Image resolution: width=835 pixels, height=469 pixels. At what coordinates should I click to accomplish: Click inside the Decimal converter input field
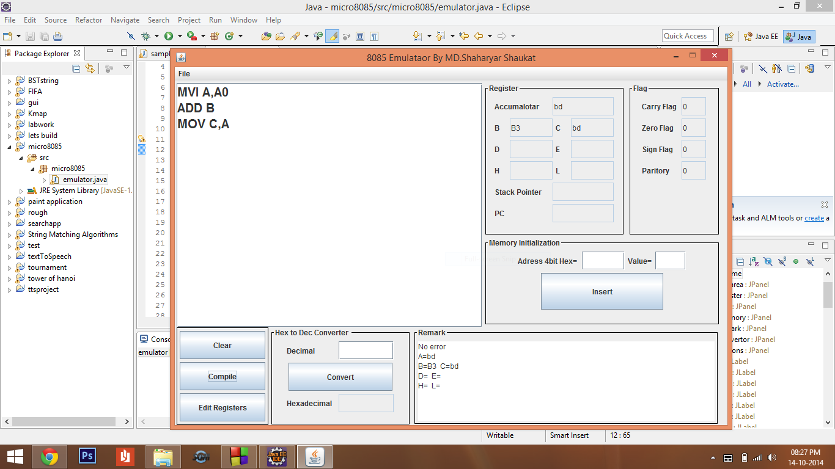[366, 350]
